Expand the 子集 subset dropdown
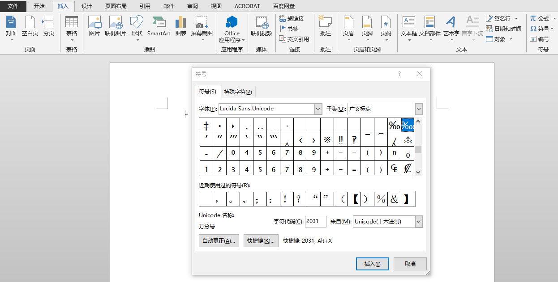This screenshot has height=282, width=558. point(419,109)
